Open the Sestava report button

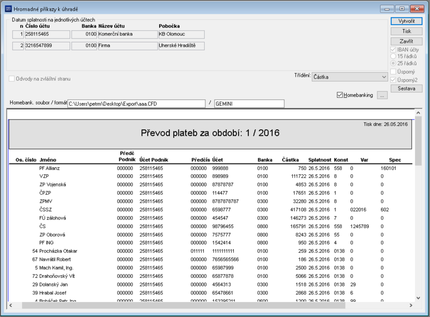coord(406,89)
